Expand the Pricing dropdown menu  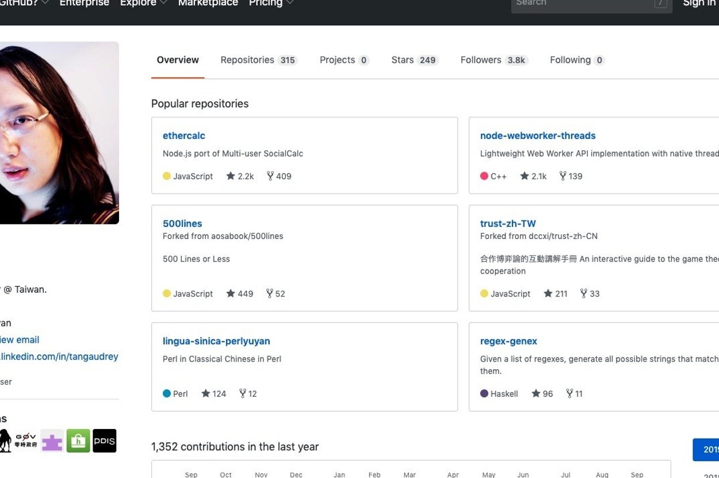click(x=271, y=3)
